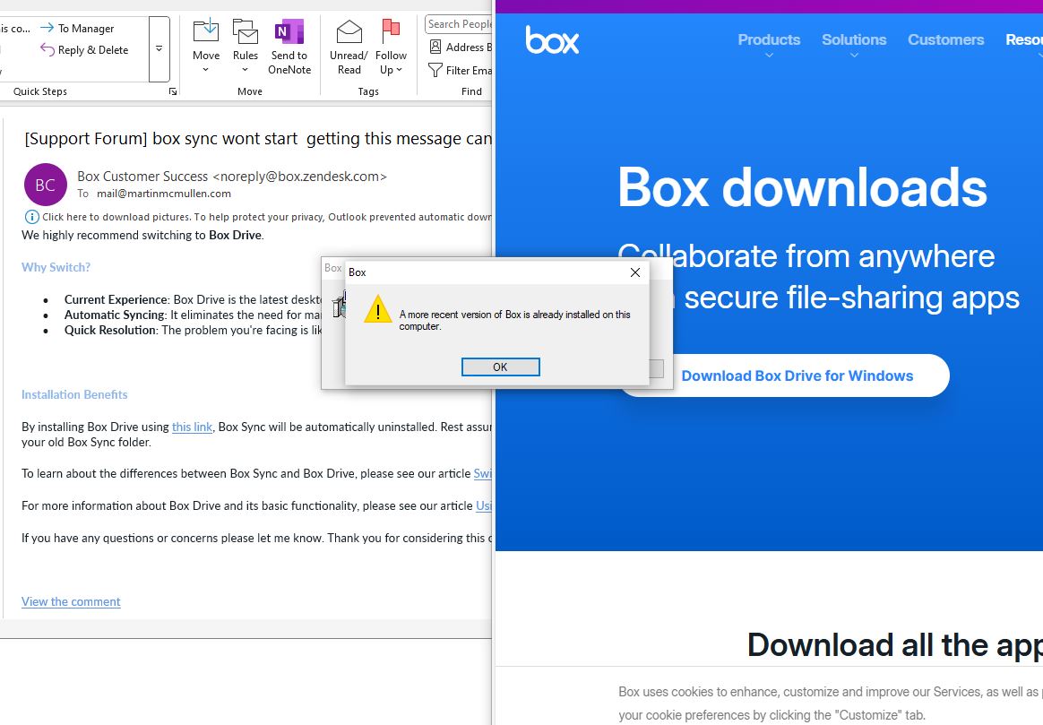
Task: Click the yellow warning icon in dialog
Action: pos(378,309)
